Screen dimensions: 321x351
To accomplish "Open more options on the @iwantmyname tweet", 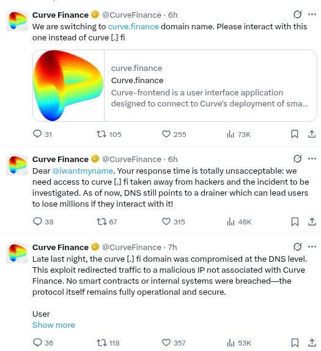I will (312, 159).
